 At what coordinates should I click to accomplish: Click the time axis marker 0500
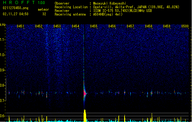[185, 26]
